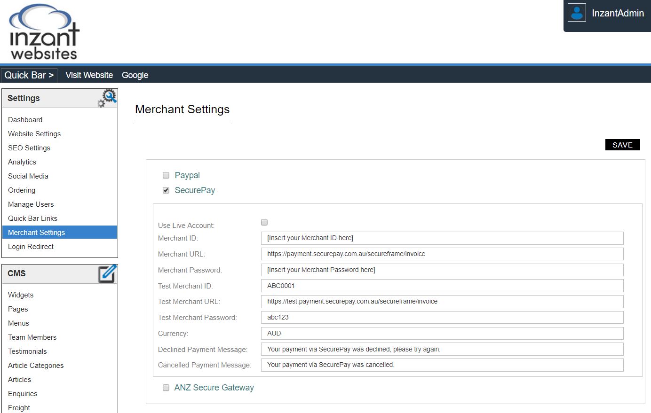The height and width of the screenshot is (413, 651).
Task: Click the Merchant Settings page heading
Action: (183, 109)
